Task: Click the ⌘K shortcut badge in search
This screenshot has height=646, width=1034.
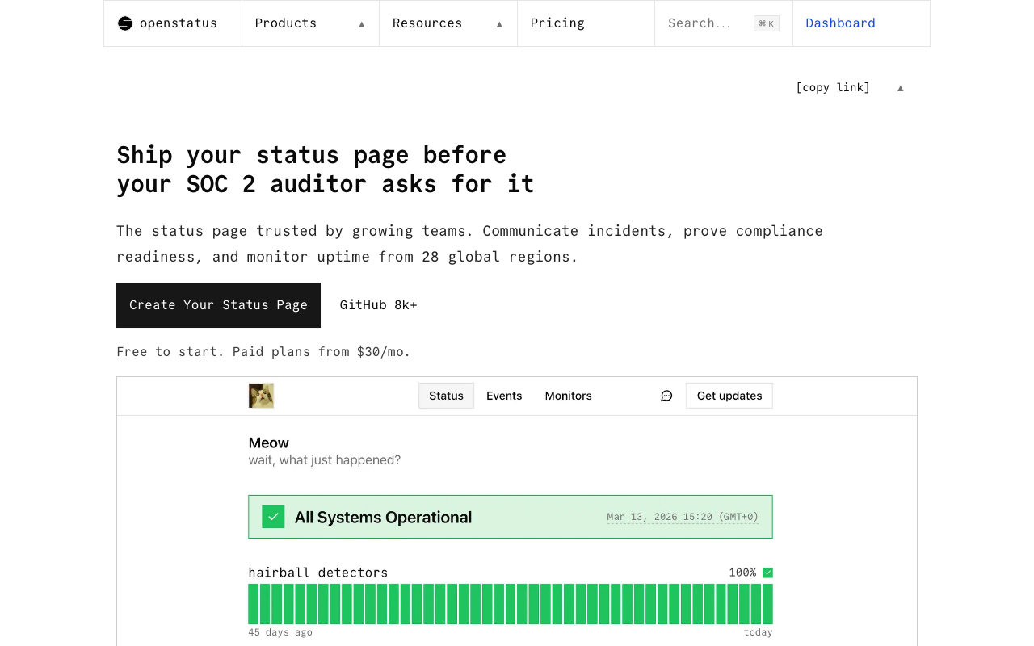Action: (x=766, y=23)
